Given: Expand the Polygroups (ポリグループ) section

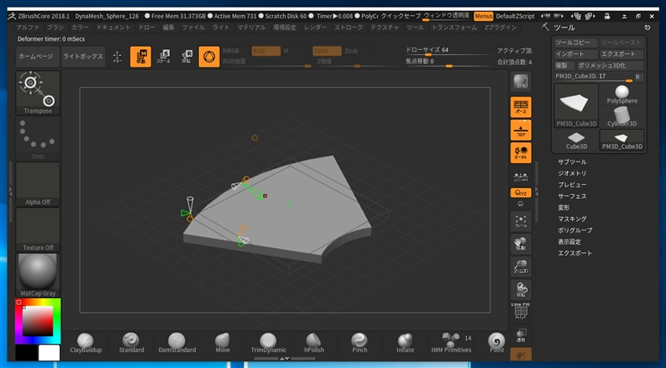Looking at the screenshot, I should 574,231.
